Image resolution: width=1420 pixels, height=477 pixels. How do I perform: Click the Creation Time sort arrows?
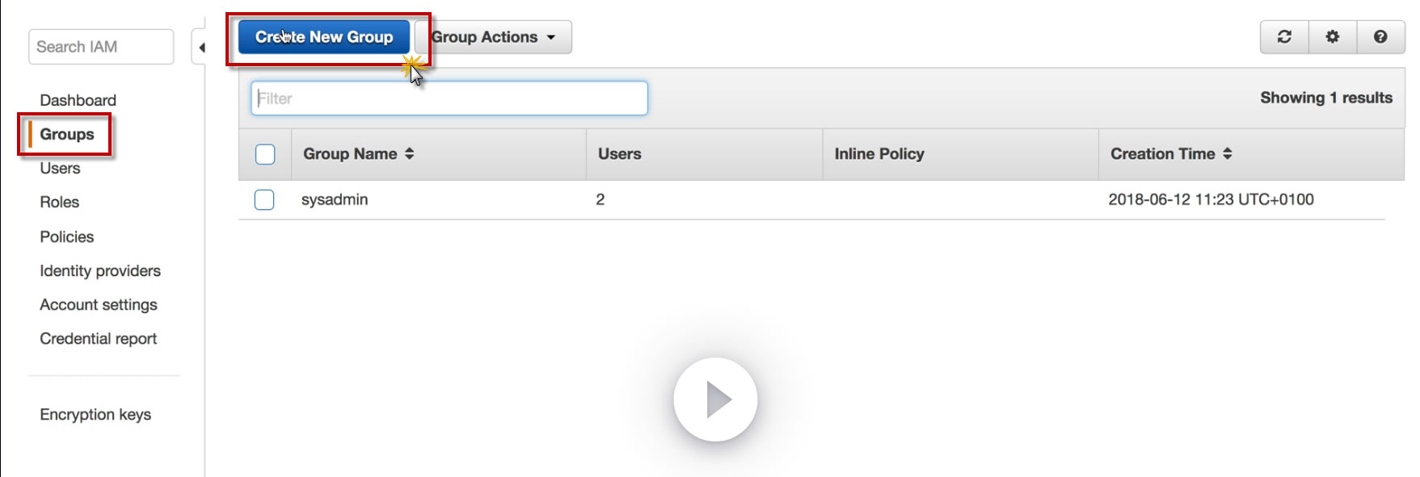coord(1228,153)
